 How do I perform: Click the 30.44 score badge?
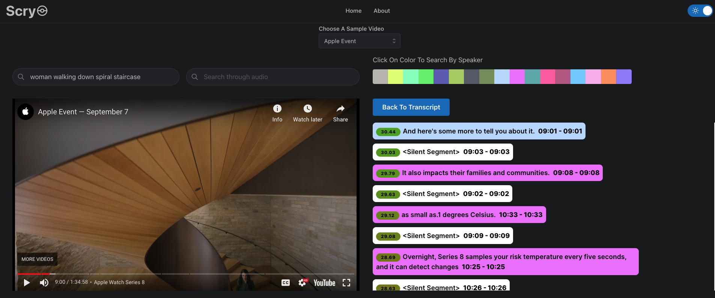click(x=388, y=132)
